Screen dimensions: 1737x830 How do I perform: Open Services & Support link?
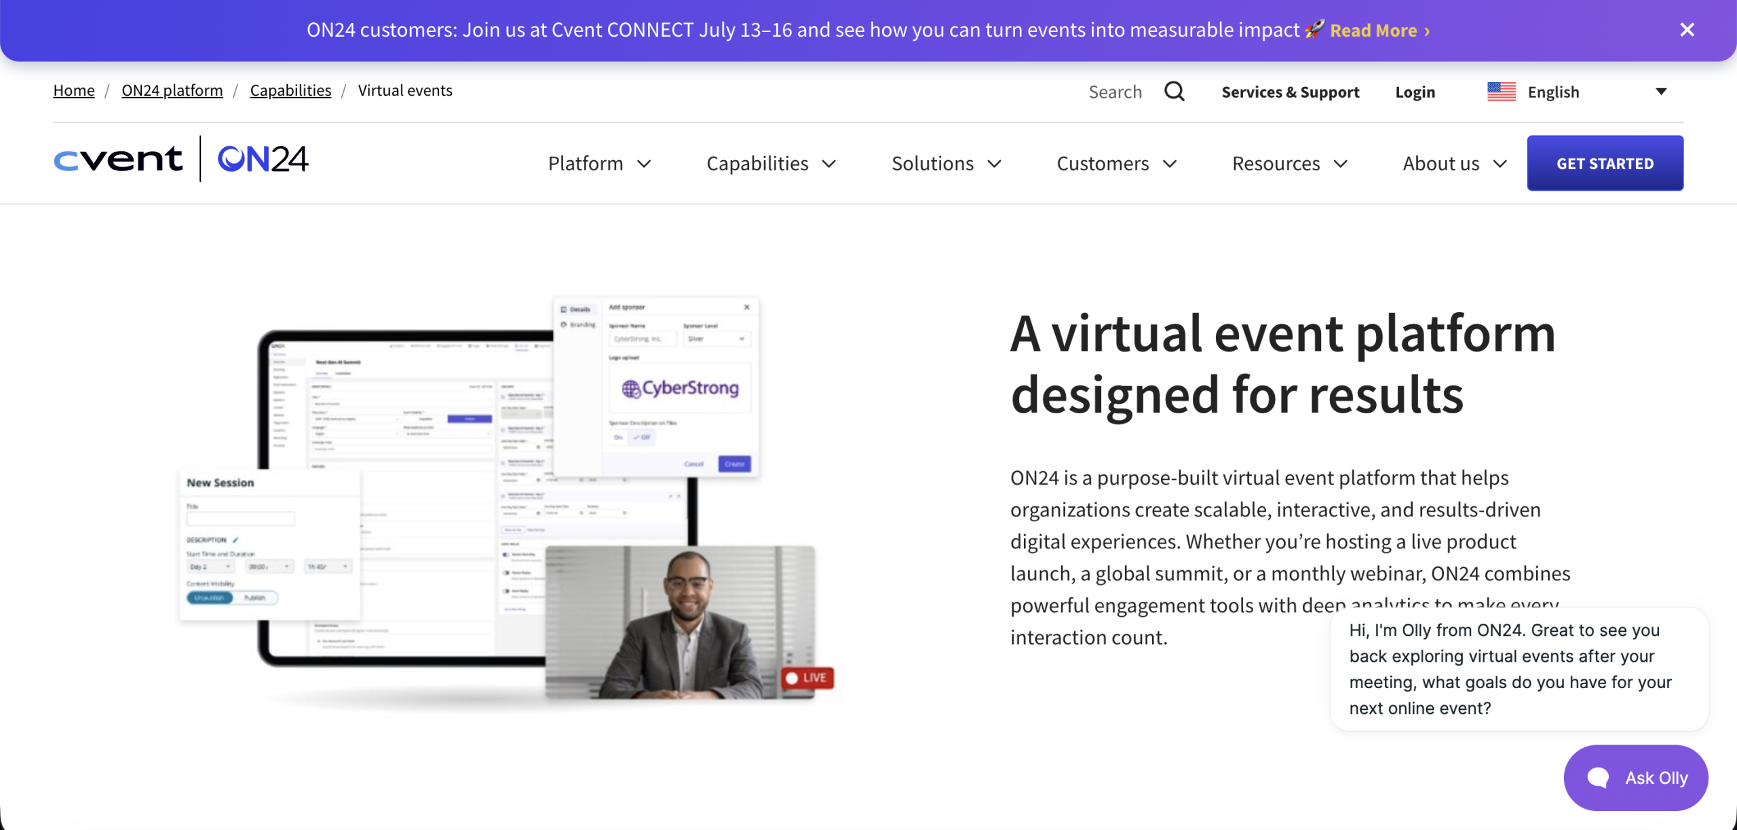point(1290,92)
